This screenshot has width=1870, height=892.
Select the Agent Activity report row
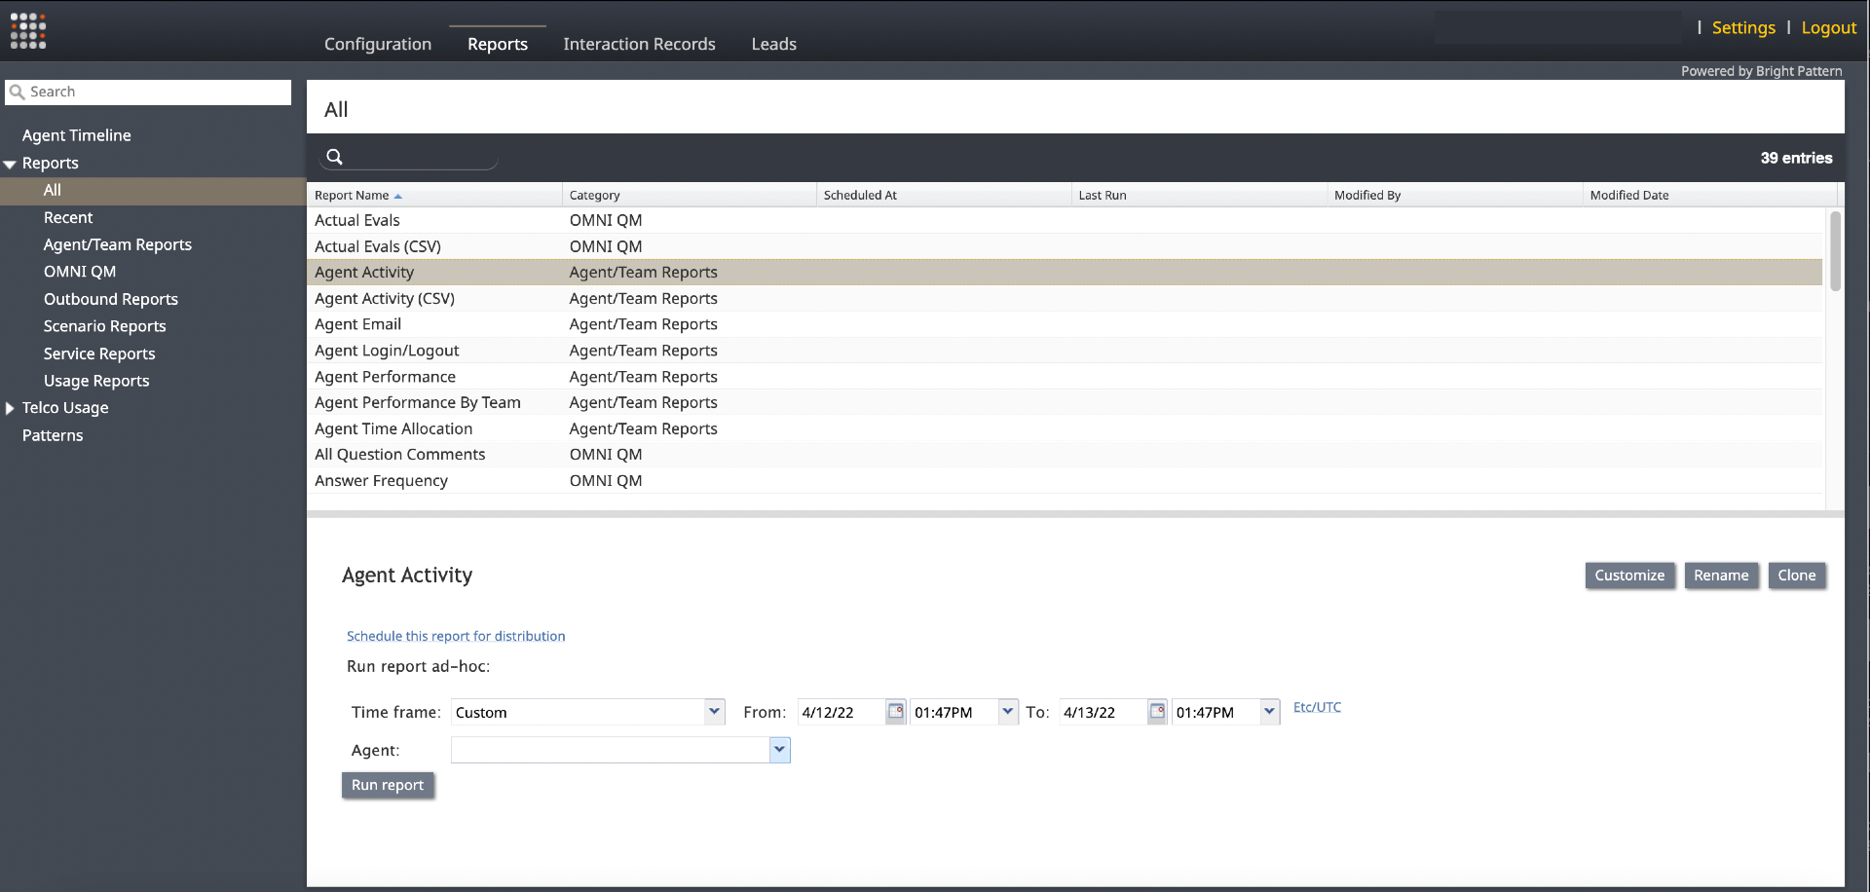(x=1065, y=273)
